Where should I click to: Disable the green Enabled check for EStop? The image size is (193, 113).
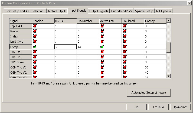click(x=35, y=47)
